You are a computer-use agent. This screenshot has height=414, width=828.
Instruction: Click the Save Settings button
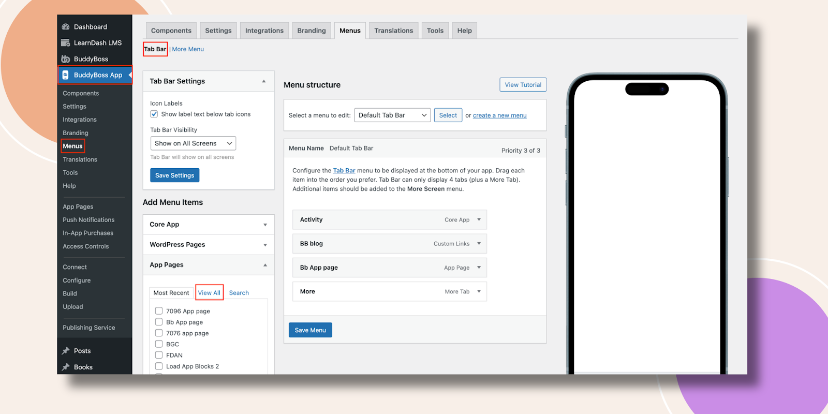click(175, 175)
